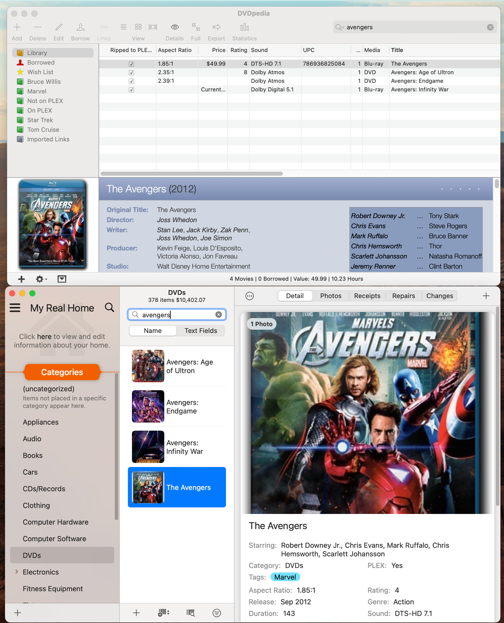Uncheck Ripped to PLEX for Avengers: Infinity War
Image resolution: width=504 pixels, height=623 pixels.
click(131, 90)
